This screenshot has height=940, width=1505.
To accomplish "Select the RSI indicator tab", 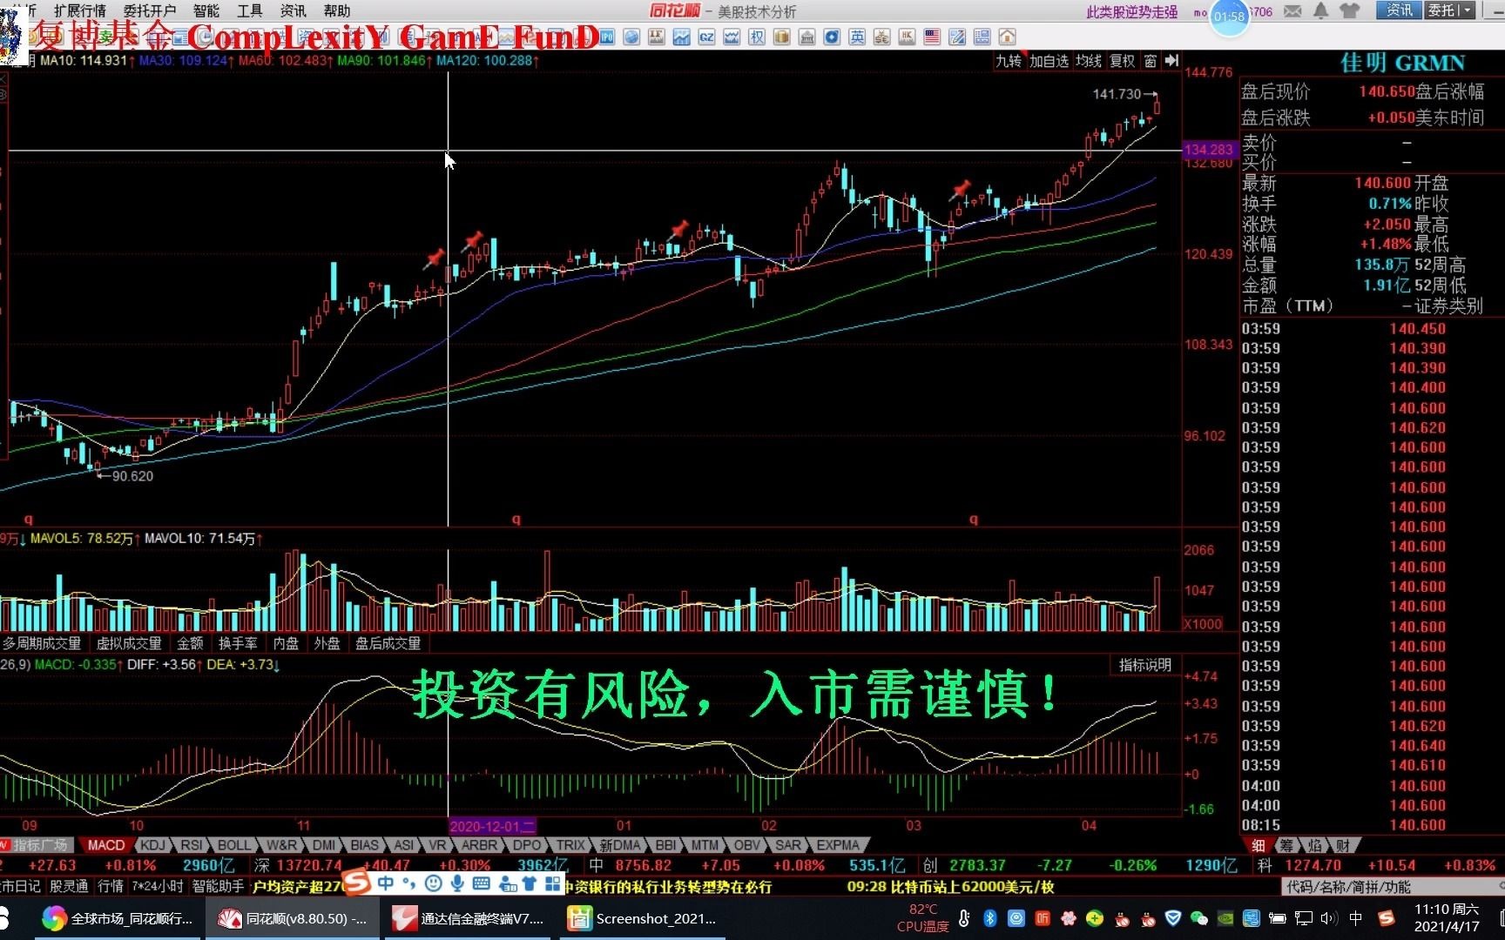I will [x=192, y=845].
